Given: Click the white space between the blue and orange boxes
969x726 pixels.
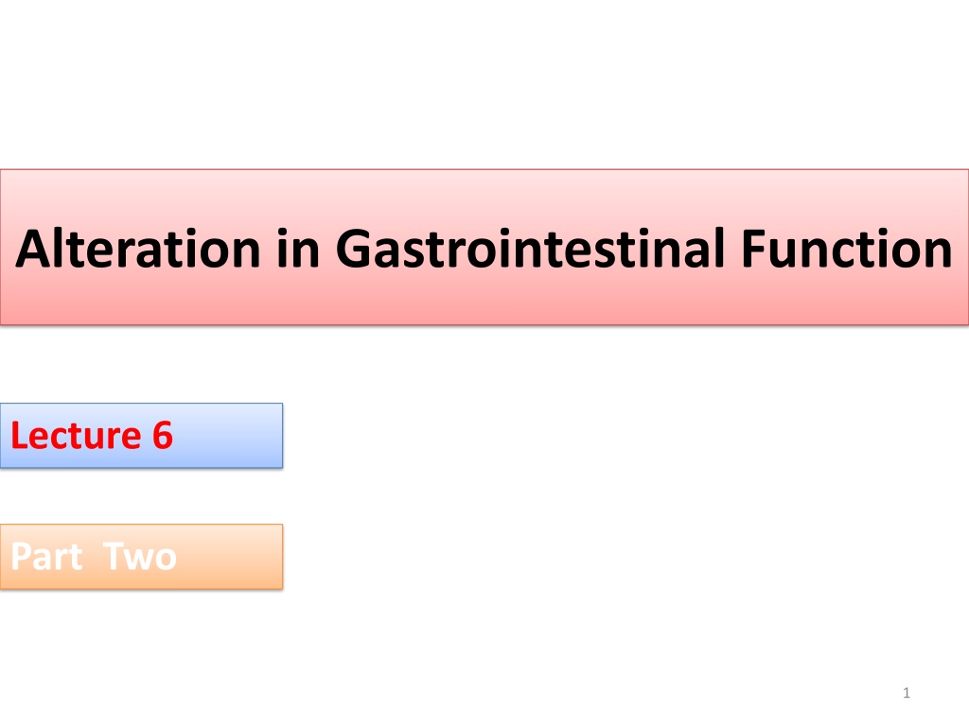Looking at the screenshot, I should tap(142, 495).
